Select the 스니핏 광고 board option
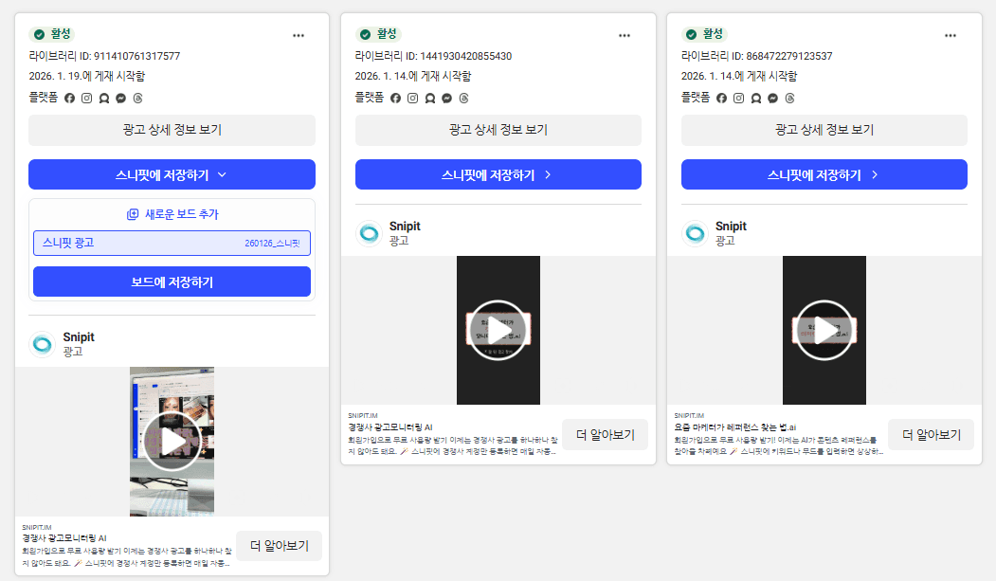 pyautogui.click(x=172, y=244)
